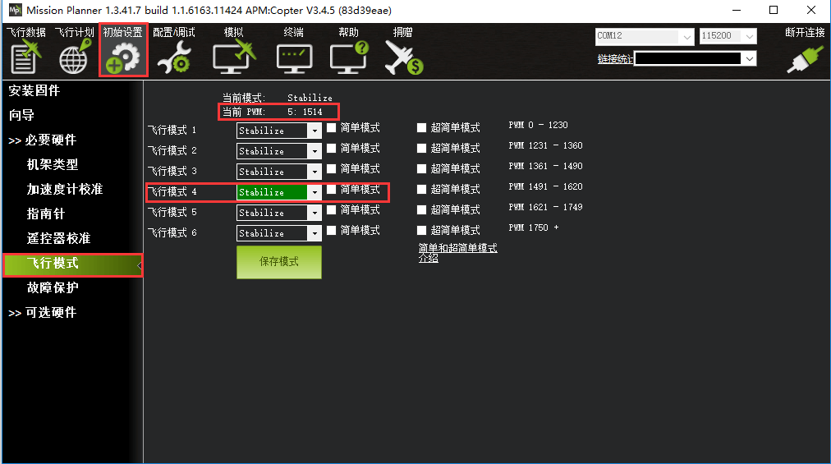Click PWM 1361 - 1490 range text

click(545, 166)
